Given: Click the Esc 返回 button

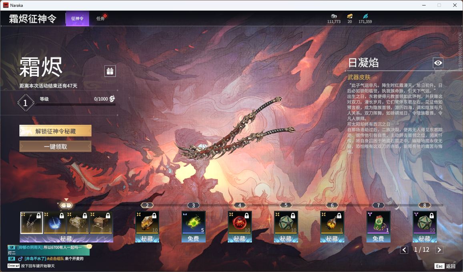Looking at the screenshot, I should click(445, 266).
